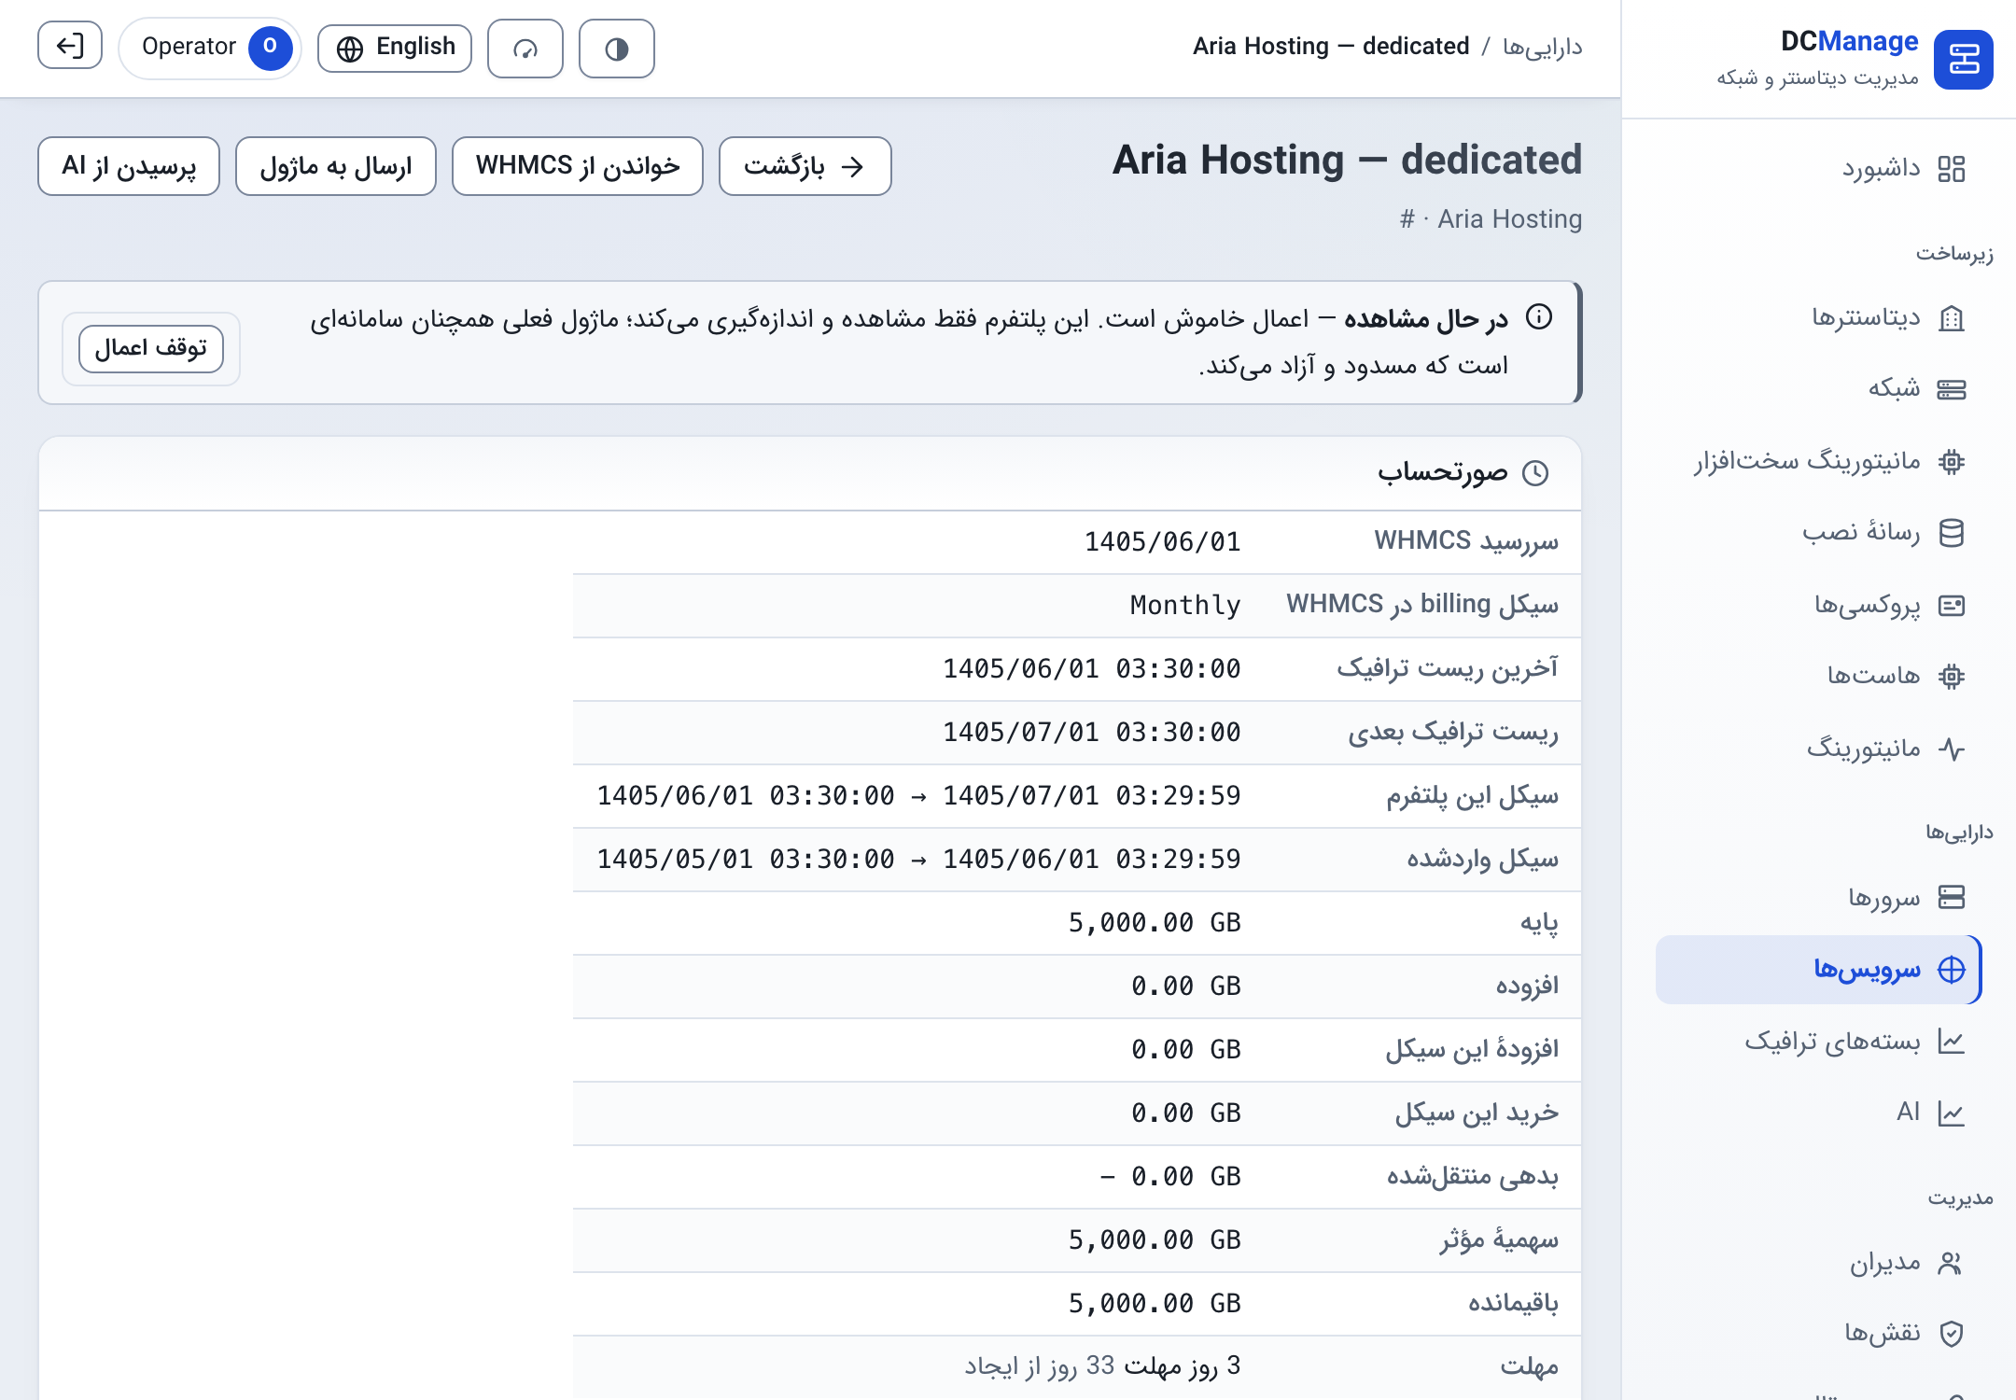Open پروکسی‌ها proxies menu item

pos(1818,605)
